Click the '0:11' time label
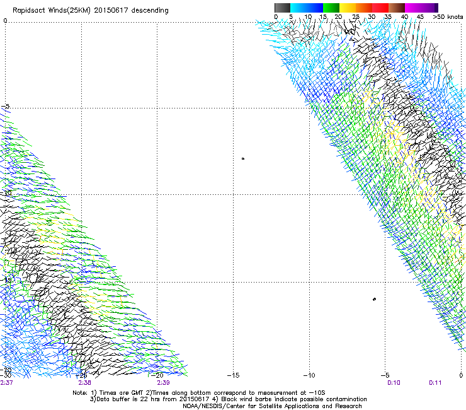 (435, 383)
